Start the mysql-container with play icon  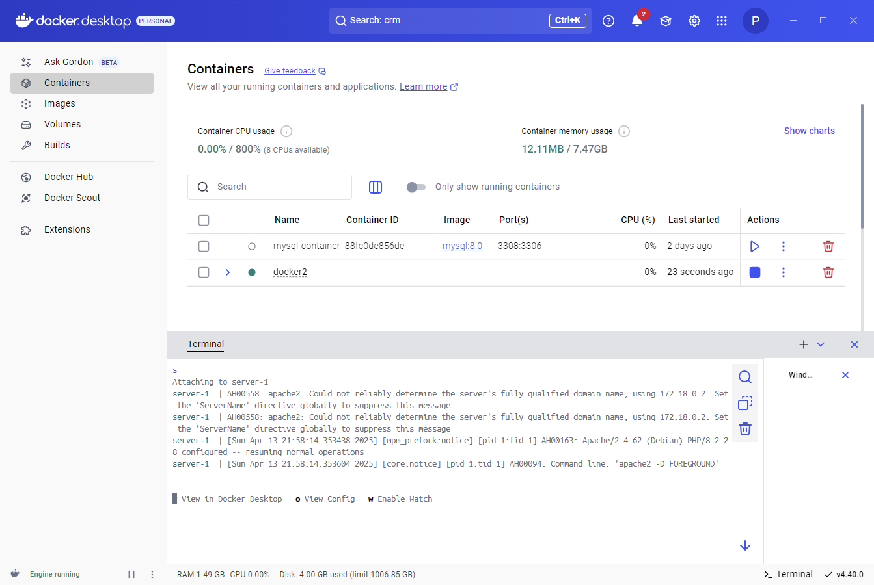click(x=755, y=246)
